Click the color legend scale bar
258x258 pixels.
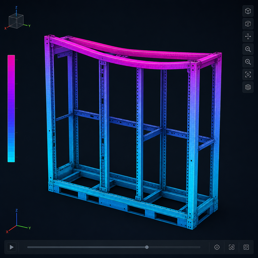pyautogui.click(x=11, y=109)
